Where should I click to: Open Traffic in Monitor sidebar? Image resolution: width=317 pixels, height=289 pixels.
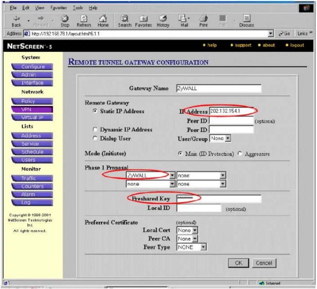(33, 178)
